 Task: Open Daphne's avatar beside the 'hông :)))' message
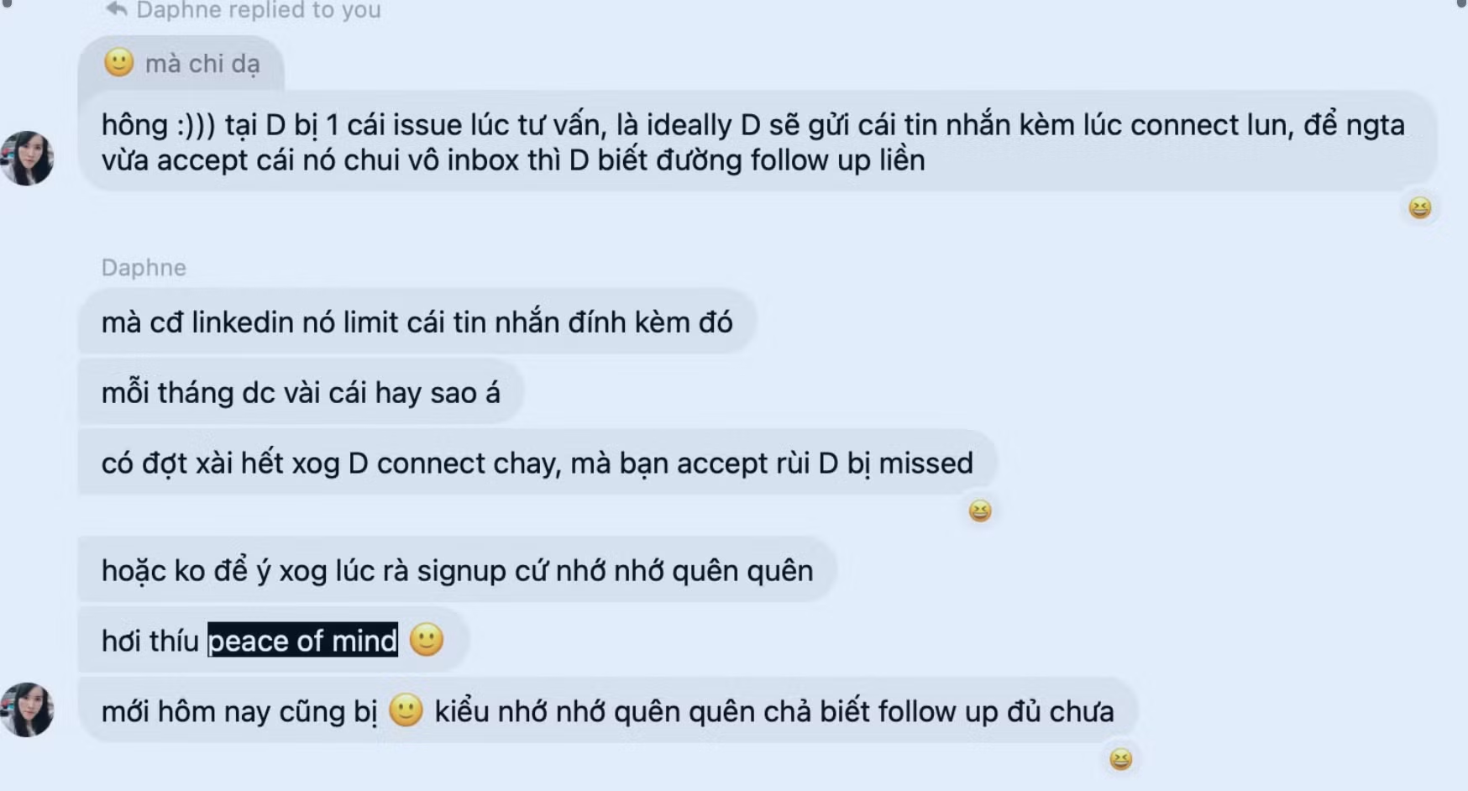click(x=27, y=158)
